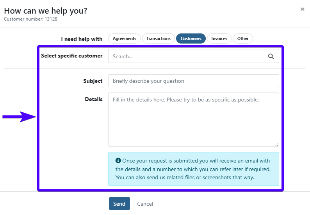The width and height of the screenshot is (310, 215).
Task: Click the info icon in the blue notice
Action: (x=118, y=161)
